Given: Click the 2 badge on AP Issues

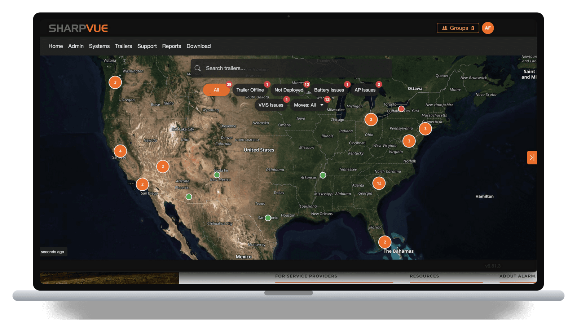Looking at the screenshot, I should 379,84.
